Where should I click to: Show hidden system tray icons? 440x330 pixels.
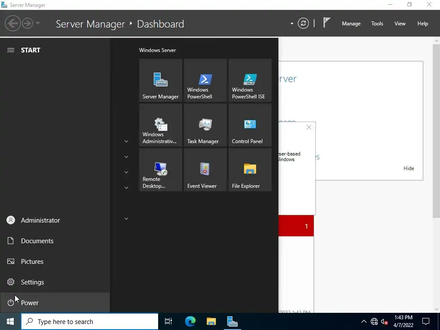click(x=364, y=321)
